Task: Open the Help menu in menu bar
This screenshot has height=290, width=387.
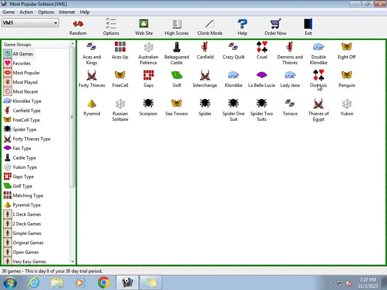Action: 85,12
